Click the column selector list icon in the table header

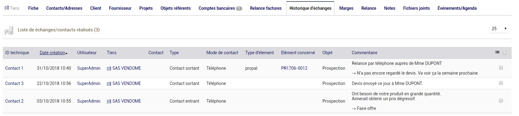pyautogui.click(x=497, y=52)
